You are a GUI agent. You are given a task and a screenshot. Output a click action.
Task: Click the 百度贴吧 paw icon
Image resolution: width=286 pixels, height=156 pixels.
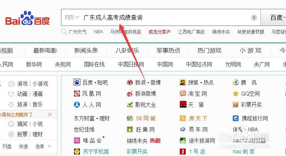tap(77, 82)
